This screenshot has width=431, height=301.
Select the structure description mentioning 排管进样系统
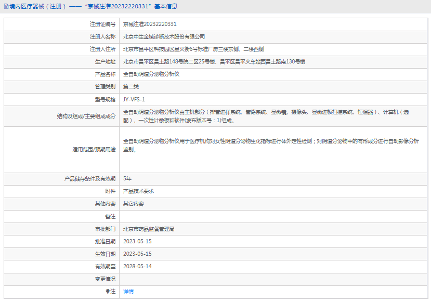(x=266, y=116)
